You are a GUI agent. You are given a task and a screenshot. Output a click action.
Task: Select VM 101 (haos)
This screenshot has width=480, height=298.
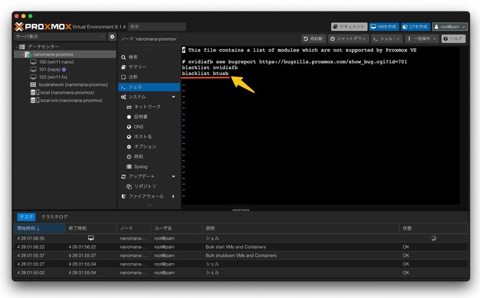click(49, 70)
